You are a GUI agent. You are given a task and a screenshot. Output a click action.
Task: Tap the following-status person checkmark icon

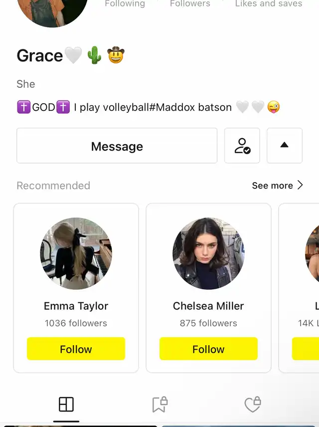[242, 146]
